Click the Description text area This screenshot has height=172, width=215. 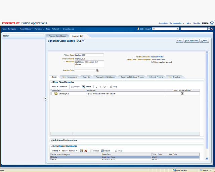(89, 64)
